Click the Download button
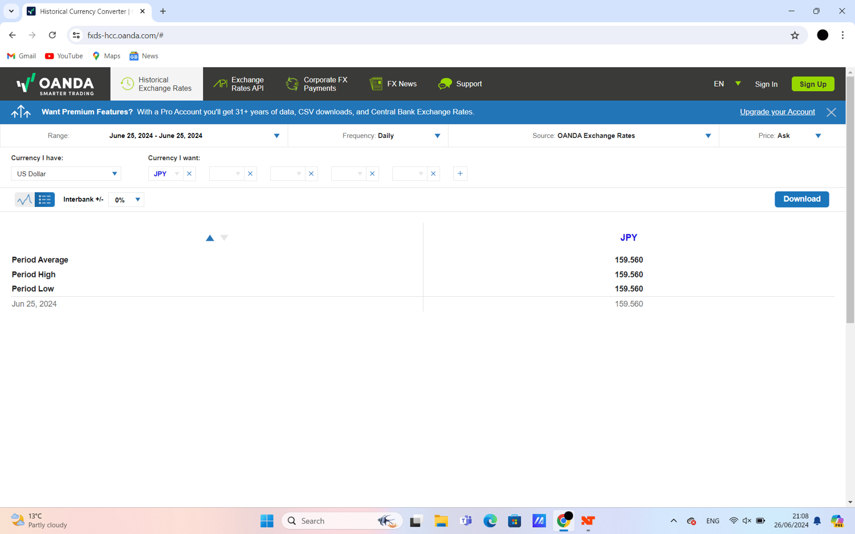Image resolution: width=855 pixels, height=534 pixels. coord(801,199)
